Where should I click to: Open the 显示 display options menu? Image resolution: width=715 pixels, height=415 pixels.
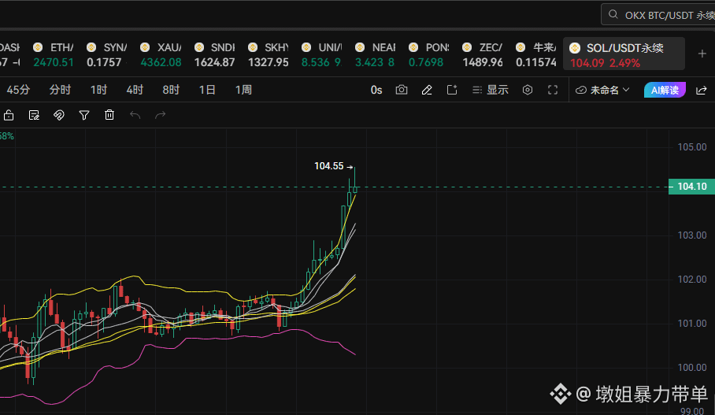point(491,90)
